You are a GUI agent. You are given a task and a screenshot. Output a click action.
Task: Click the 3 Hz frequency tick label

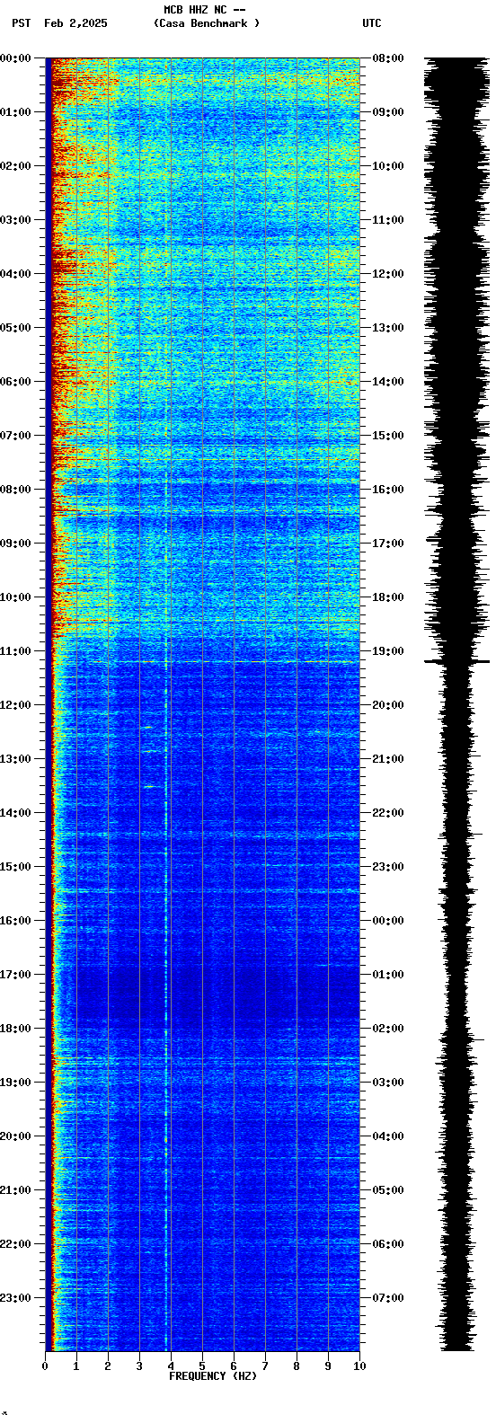[x=139, y=1366]
